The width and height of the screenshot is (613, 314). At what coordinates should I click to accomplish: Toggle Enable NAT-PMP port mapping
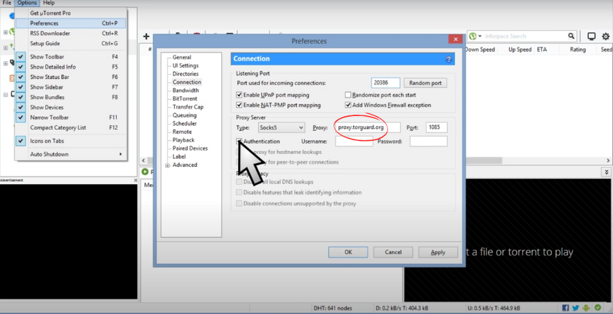tap(239, 105)
